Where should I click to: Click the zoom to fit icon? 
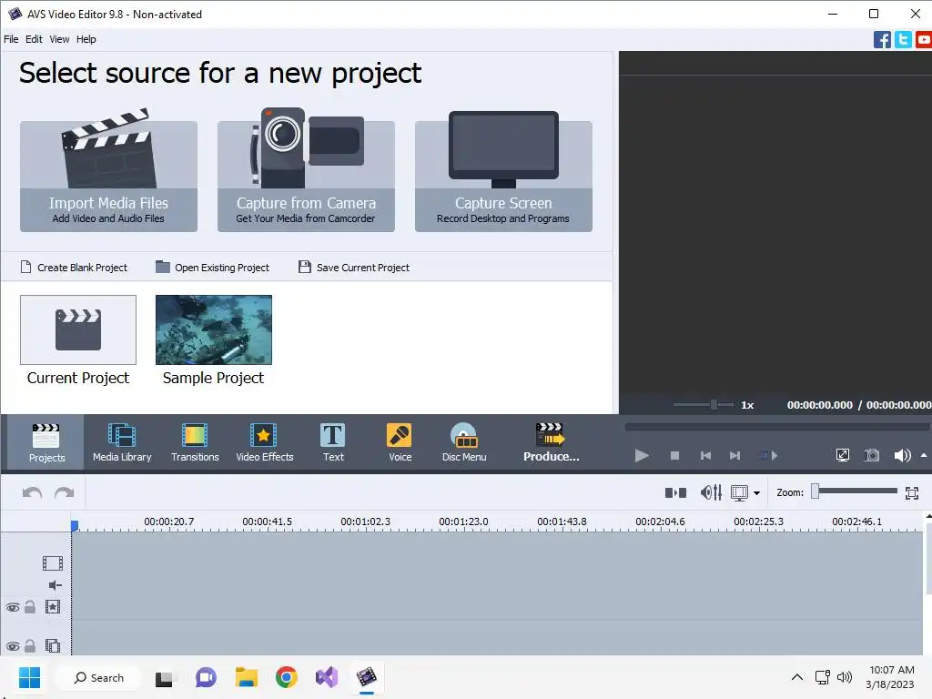point(912,492)
